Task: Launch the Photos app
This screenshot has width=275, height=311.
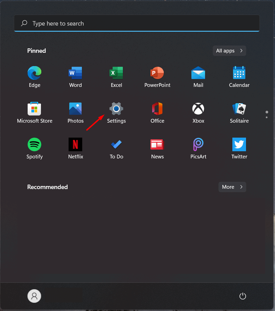Action: [x=75, y=109]
